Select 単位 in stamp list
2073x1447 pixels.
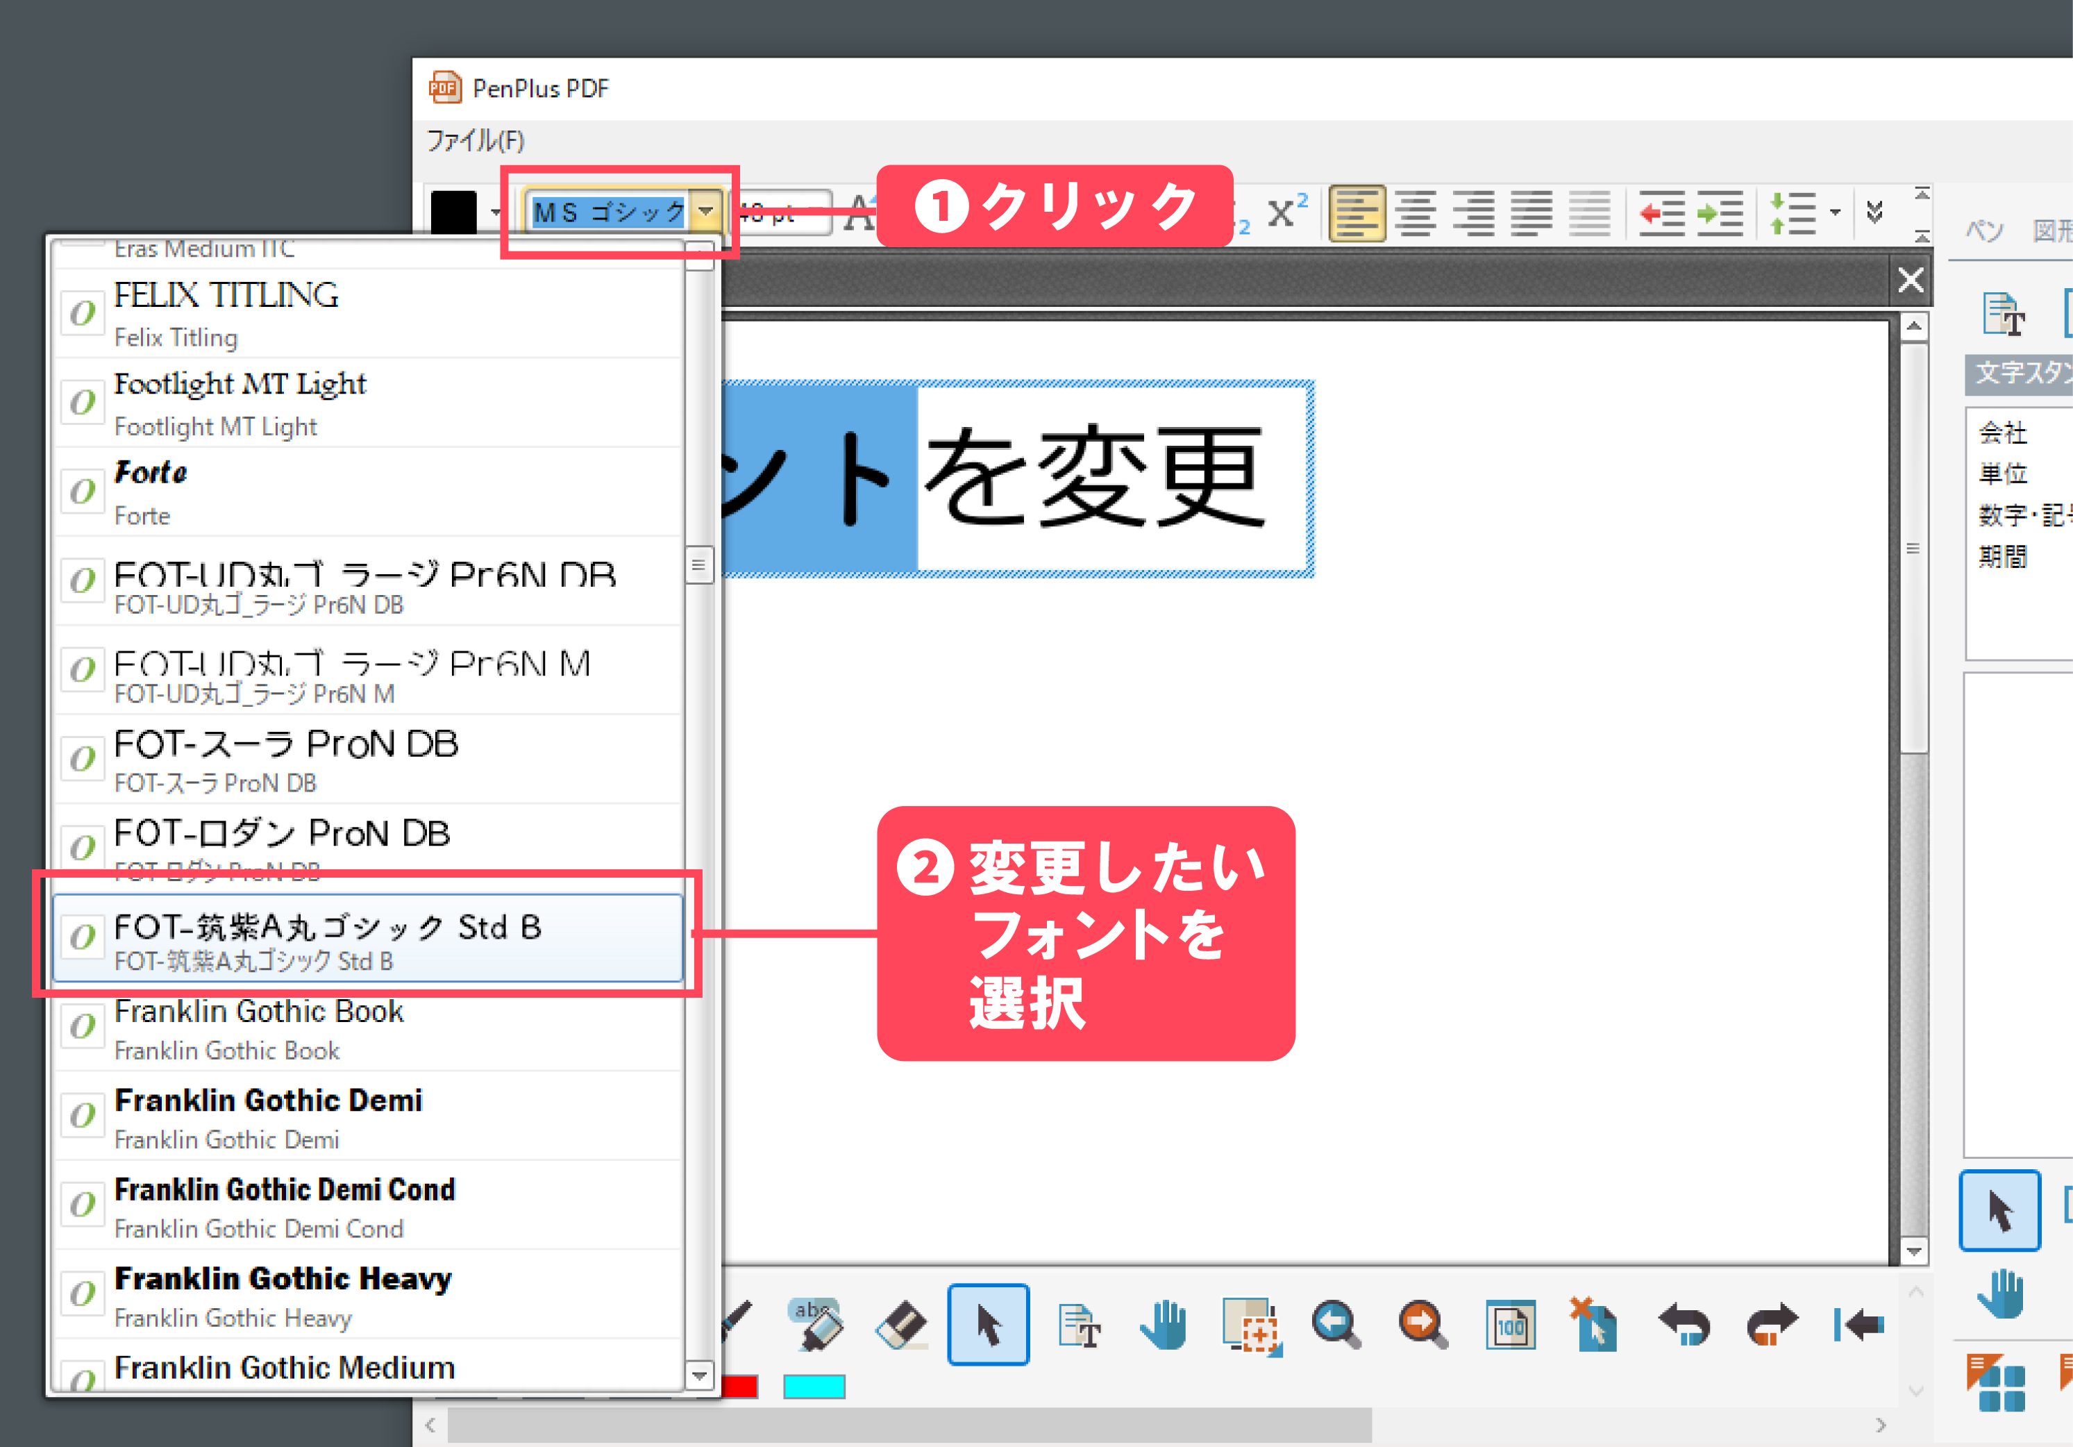pos(2003,474)
